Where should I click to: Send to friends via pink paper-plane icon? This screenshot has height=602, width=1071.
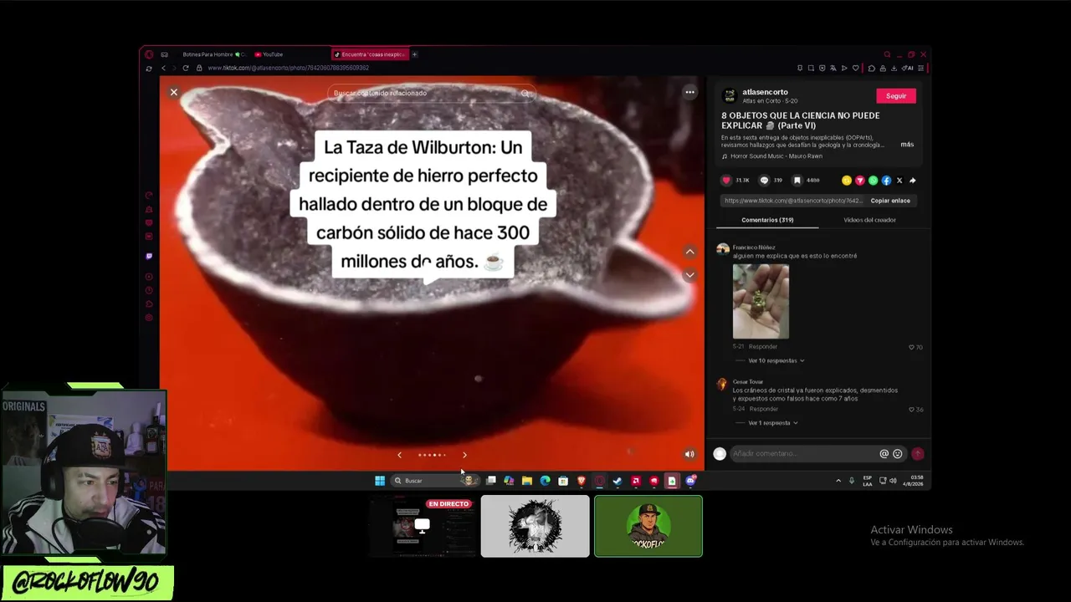[860, 181]
